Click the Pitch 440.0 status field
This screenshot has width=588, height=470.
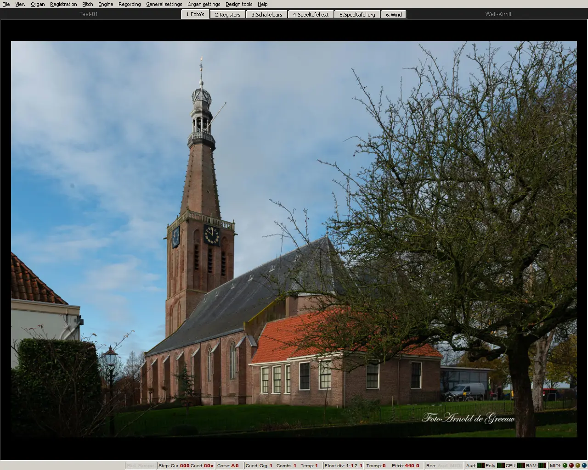(406, 465)
